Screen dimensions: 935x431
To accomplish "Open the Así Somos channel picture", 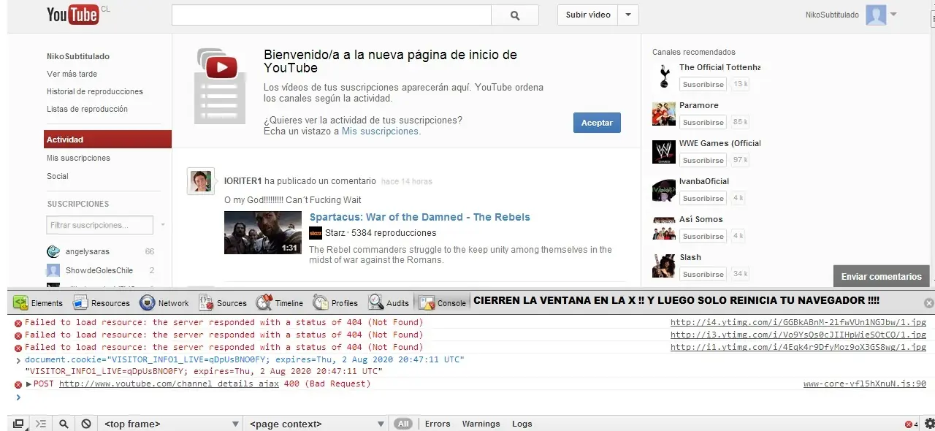I will 664,228.
